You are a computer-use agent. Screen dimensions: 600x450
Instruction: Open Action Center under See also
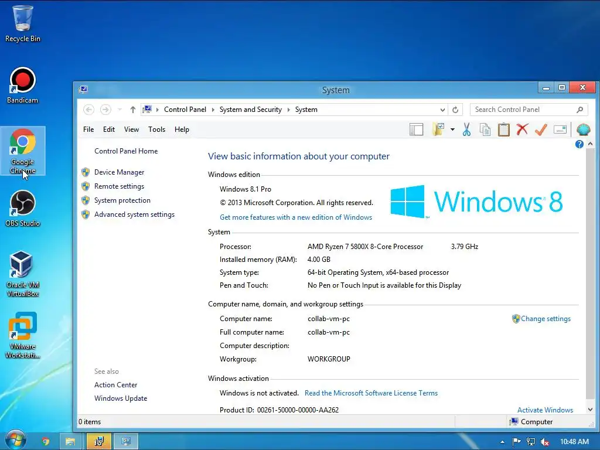pyautogui.click(x=116, y=385)
